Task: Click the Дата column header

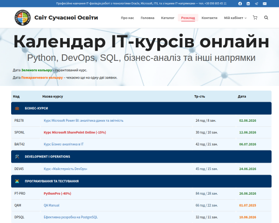Action: tap(242, 96)
